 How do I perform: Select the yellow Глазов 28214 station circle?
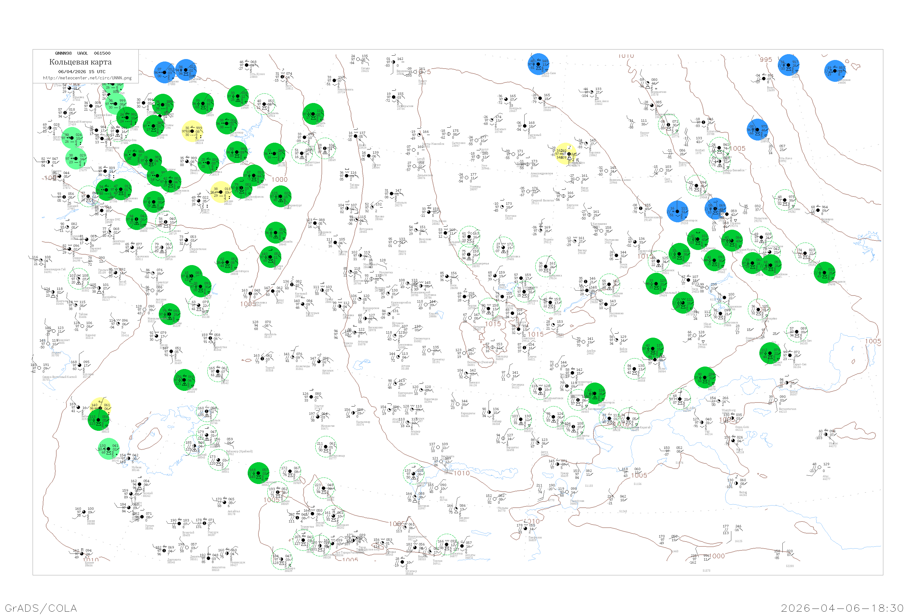pyautogui.click(x=192, y=131)
